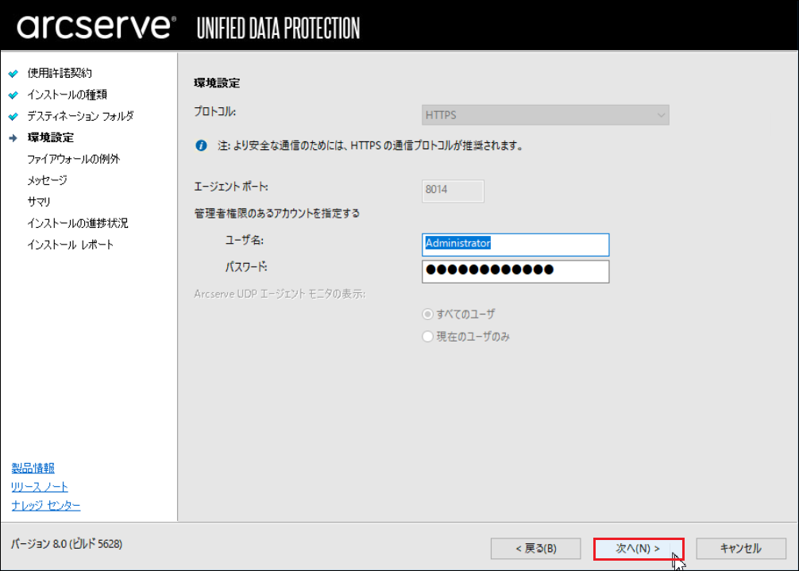Click the 次へ(N) > button
The image size is (799, 571).
tap(639, 549)
